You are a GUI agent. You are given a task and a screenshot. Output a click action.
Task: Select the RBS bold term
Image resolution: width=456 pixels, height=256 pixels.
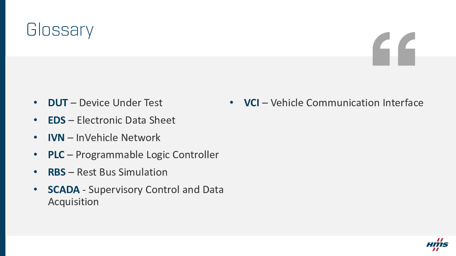click(x=57, y=172)
